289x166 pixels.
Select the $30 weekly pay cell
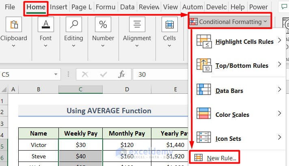[x=80, y=145]
